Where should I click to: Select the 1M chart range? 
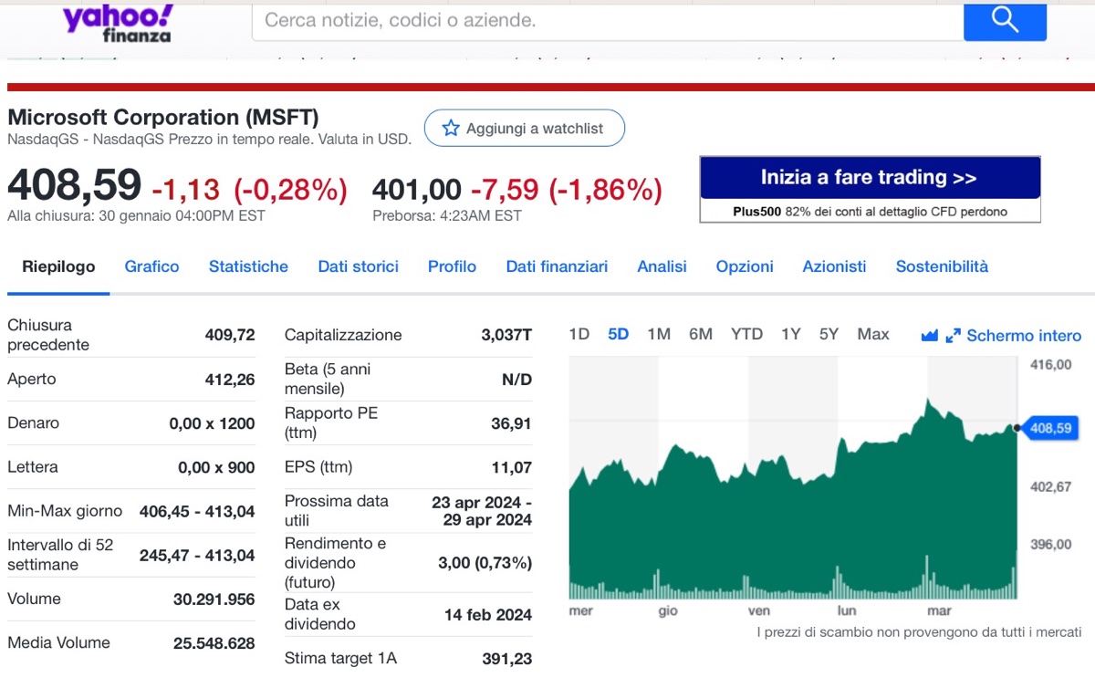coord(659,334)
